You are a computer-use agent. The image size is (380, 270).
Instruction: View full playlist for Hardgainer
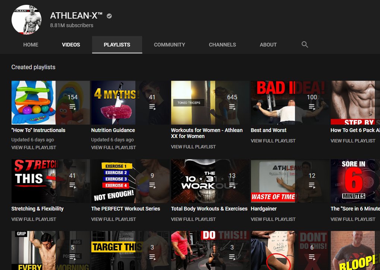coord(273,219)
